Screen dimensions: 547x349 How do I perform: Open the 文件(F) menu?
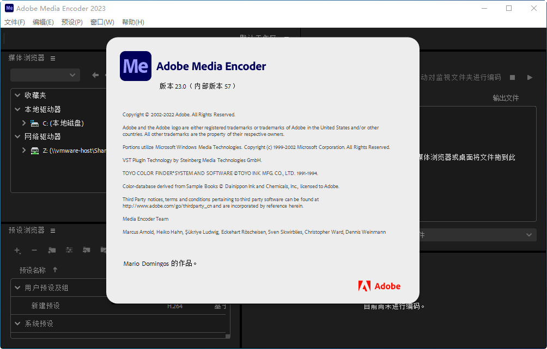(15, 22)
